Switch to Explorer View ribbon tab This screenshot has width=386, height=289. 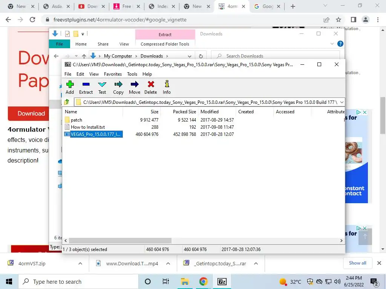[x=124, y=44]
